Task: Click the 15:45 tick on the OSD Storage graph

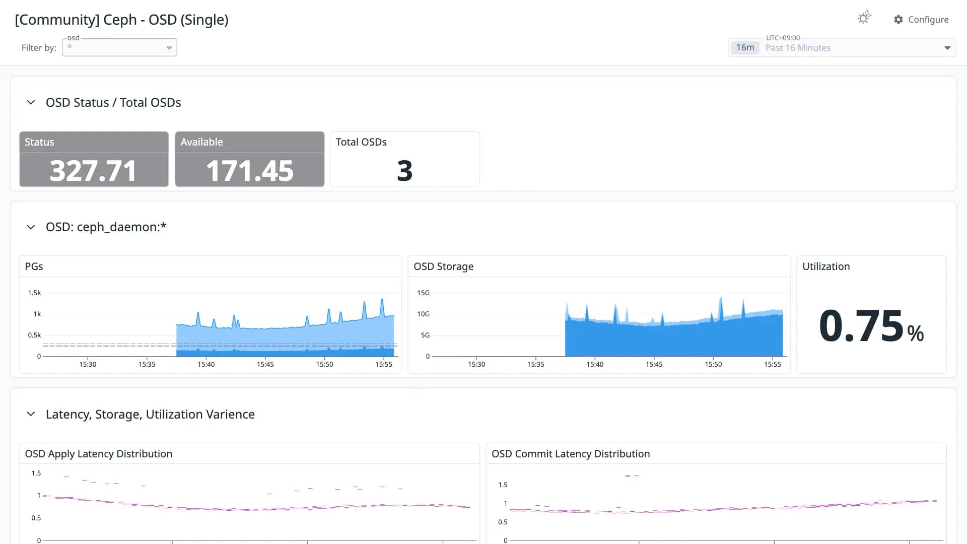Action: click(654, 364)
